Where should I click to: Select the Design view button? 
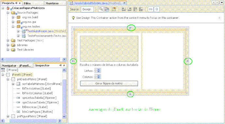87,9
